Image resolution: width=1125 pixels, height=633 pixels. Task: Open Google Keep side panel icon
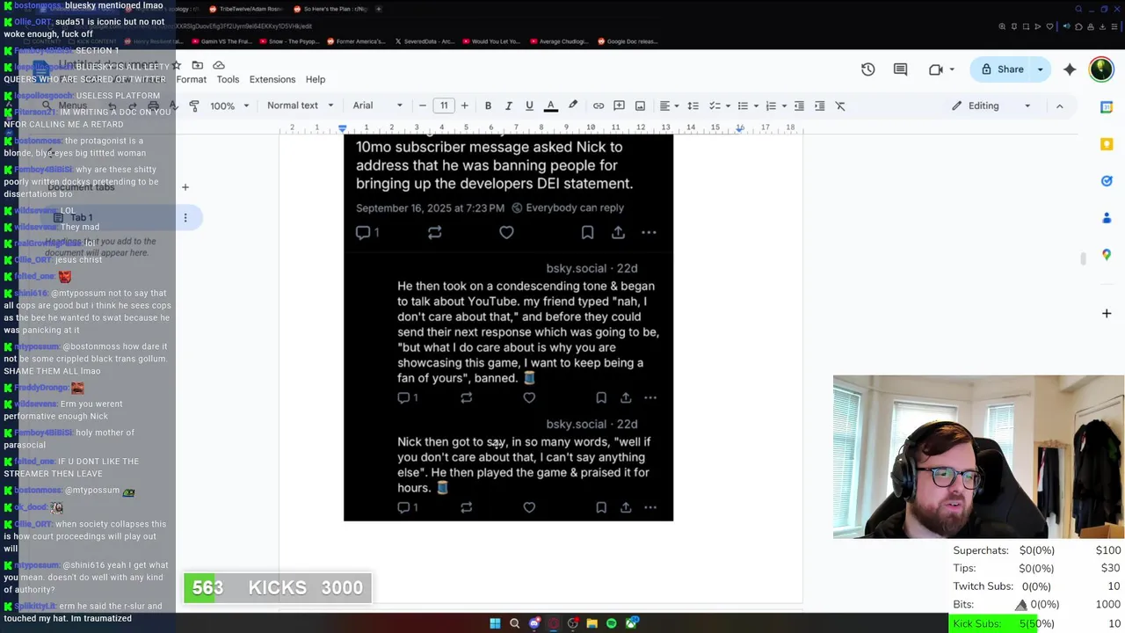(1107, 144)
